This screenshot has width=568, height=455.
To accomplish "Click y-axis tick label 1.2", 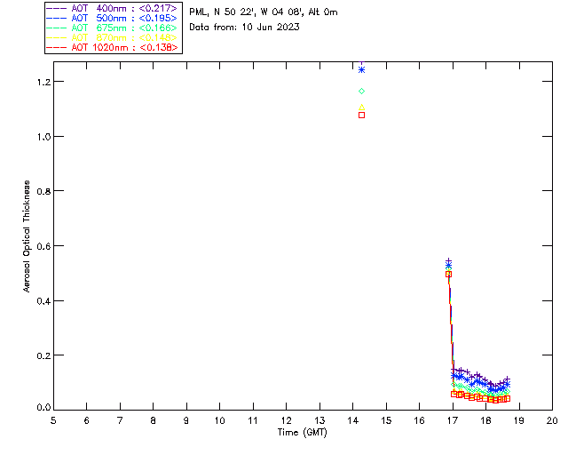I will pos(43,82).
